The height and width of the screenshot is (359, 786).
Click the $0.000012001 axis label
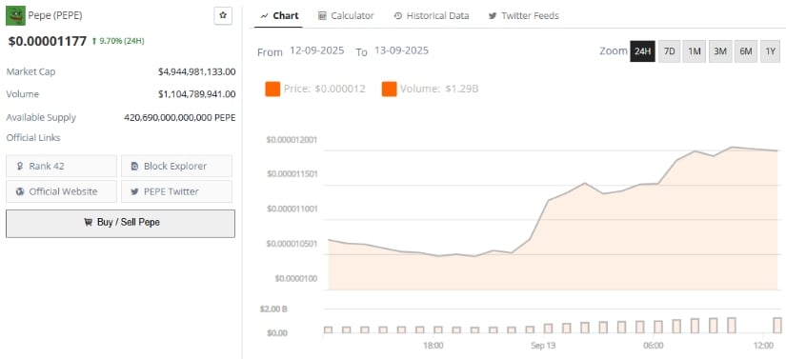click(x=292, y=140)
